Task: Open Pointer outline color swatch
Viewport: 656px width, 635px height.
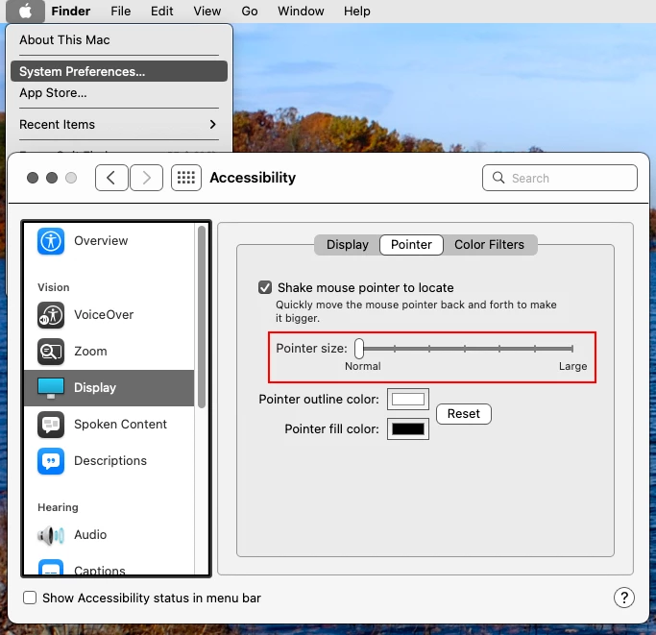Action: tap(408, 400)
